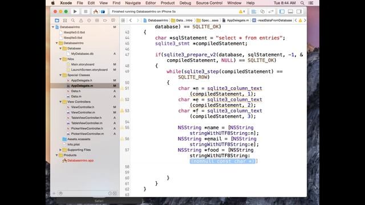Open the Navigate menu
The height and width of the screenshot is (205, 365).
click(x=133, y=3)
